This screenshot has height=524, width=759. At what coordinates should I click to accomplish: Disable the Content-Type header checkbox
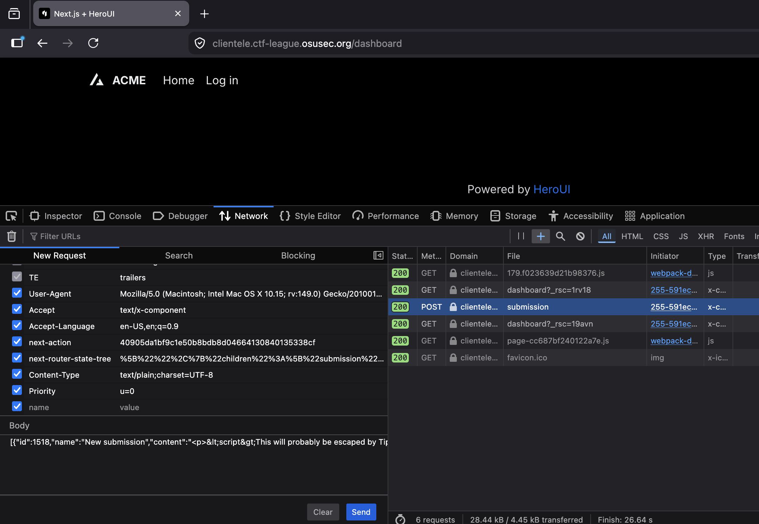(x=17, y=374)
